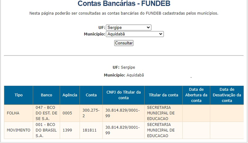Click the 001 - BCO DO BRASIL S.A. cell
The height and width of the screenshot is (143, 248).
pyautogui.click(x=46, y=130)
